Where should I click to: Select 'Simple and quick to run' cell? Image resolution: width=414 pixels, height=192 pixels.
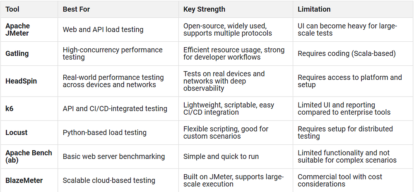pos(221,156)
